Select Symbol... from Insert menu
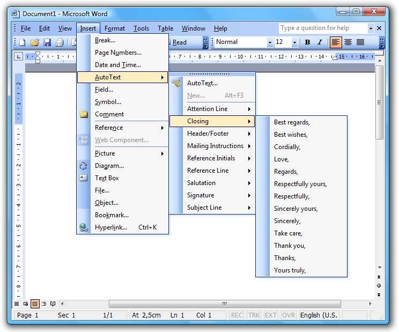The width and height of the screenshot is (399, 332). tap(123, 102)
